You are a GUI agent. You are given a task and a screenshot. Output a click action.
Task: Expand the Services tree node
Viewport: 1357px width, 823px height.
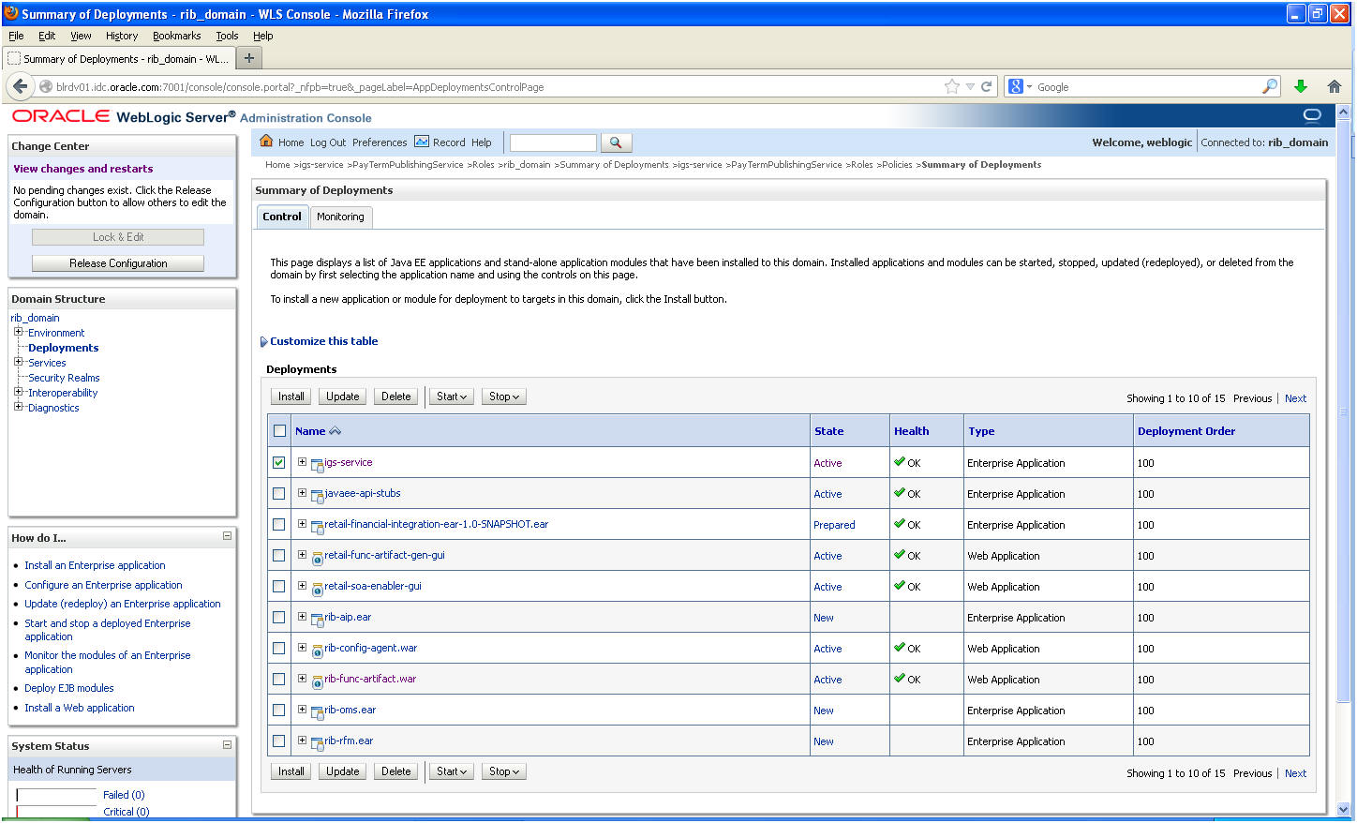pyautogui.click(x=18, y=362)
